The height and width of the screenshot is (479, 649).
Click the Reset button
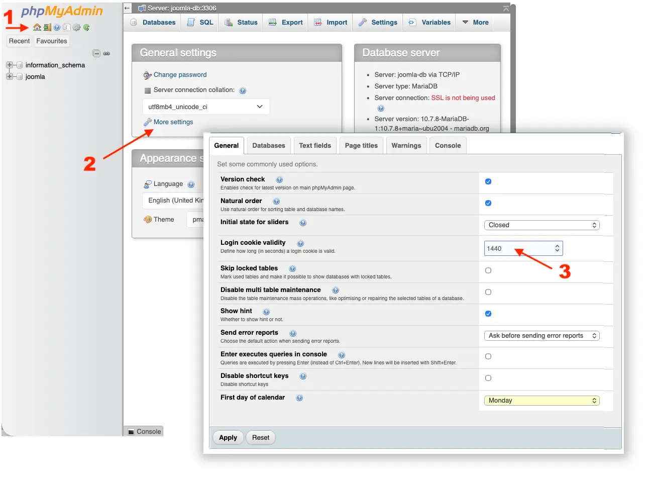point(261,438)
